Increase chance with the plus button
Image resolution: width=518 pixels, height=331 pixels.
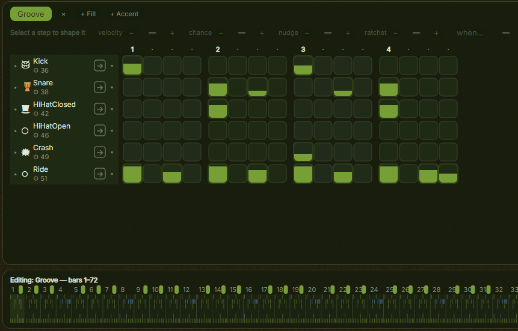[262, 33]
